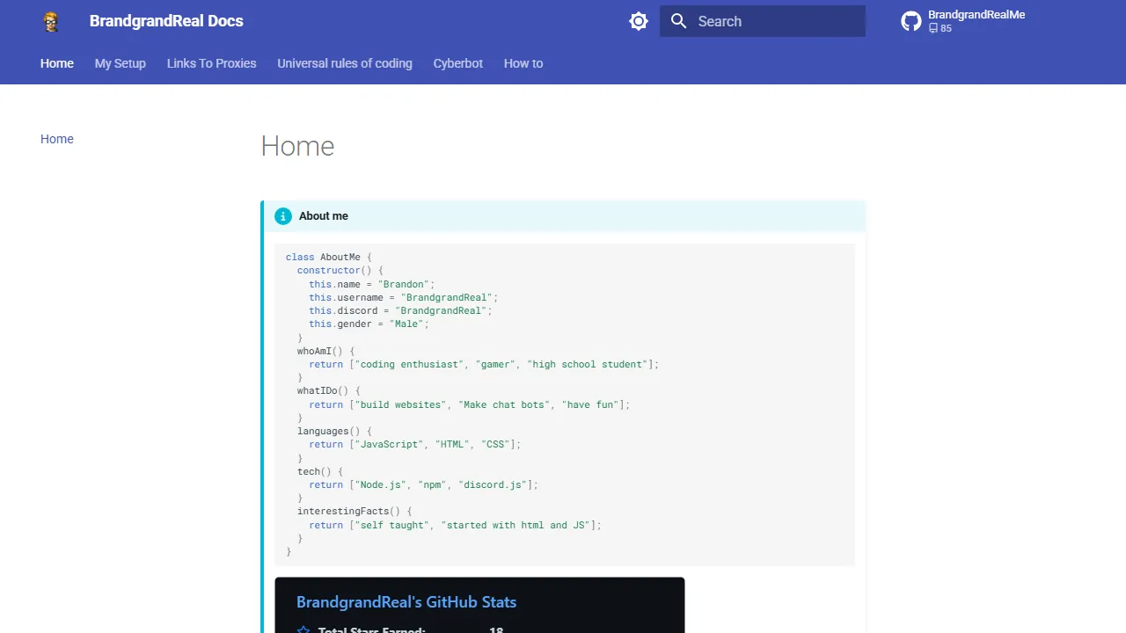Open BrandgrandReal's GitHub Stats card
This screenshot has height=633, width=1126.
pyautogui.click(x=406, y=601)
